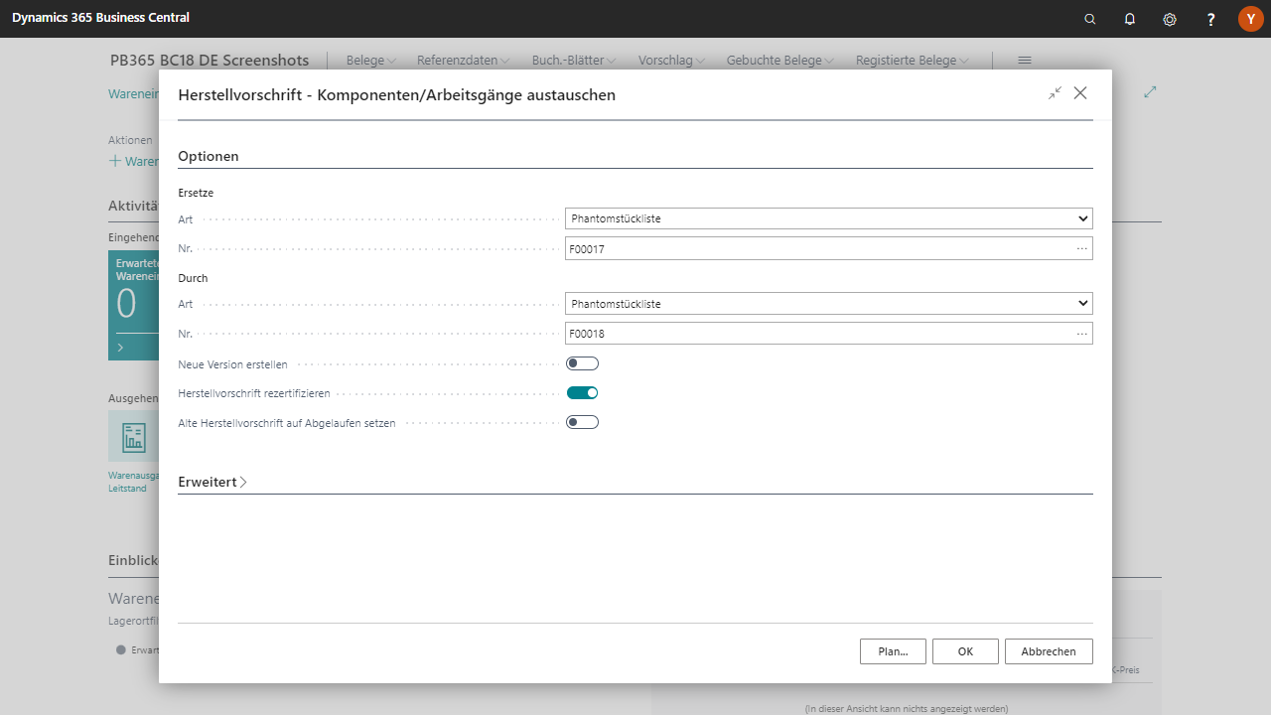1271x715 pixels.
Task: Open the Vorschlag menu
Action: click(x=671, y=61)
